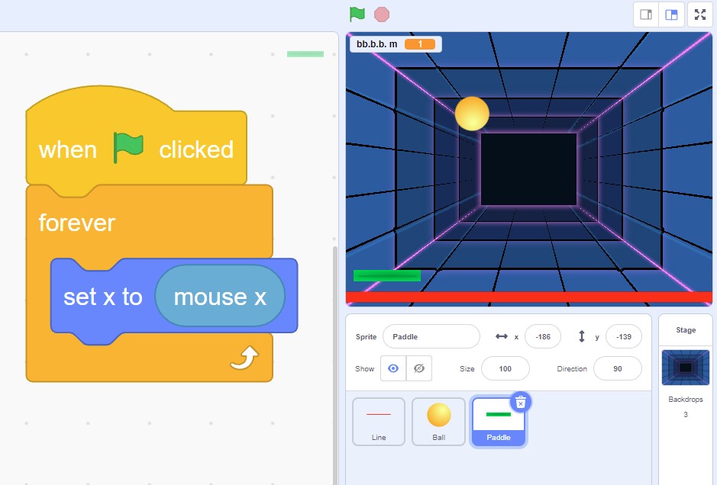Click the green flag to run project
Viewport: 717px width, 485px height.
(x=357, y=14)
